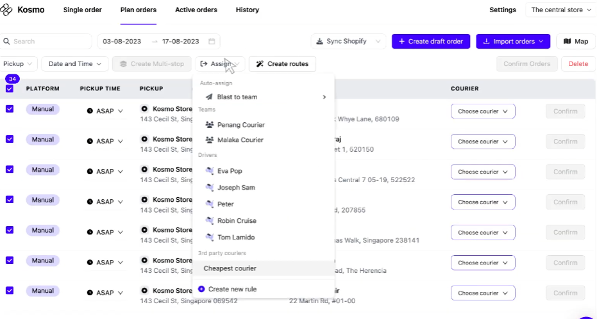This screenshot has height=319, width=597.
Task: Click the Manual platform tag in fourth row
Action: [x=42, y=200]
